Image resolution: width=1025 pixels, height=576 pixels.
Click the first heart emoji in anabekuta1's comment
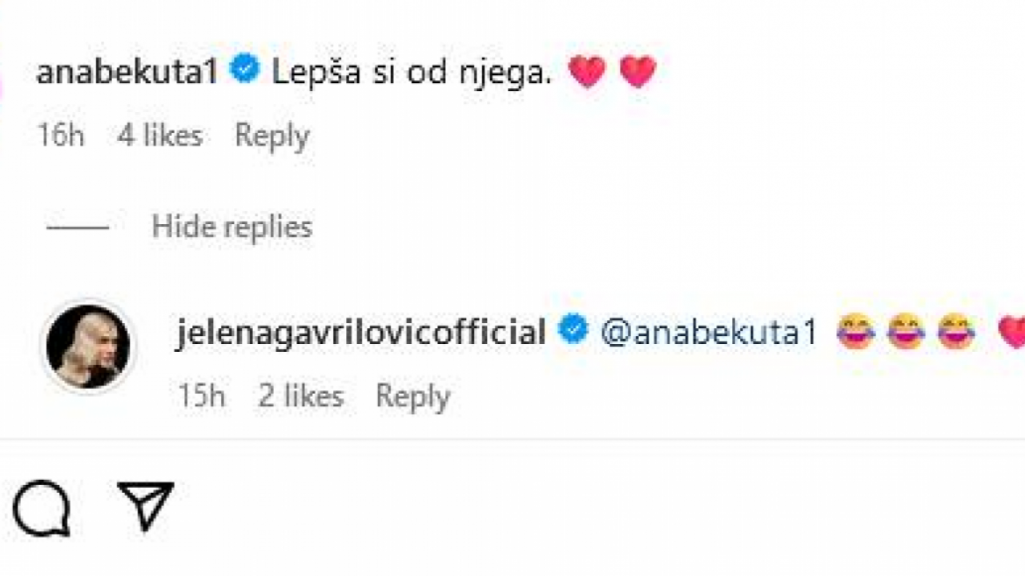tap(587, 71)
